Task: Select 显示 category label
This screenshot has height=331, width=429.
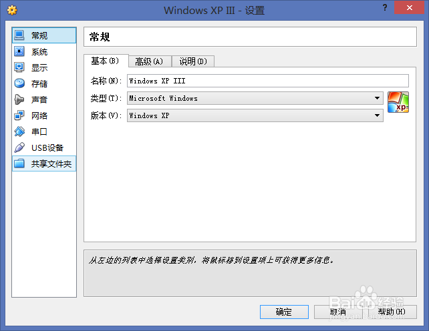Action: coord(39,67)
